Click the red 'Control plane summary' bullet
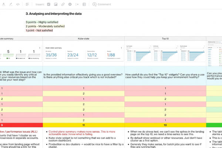 point(82,133)
